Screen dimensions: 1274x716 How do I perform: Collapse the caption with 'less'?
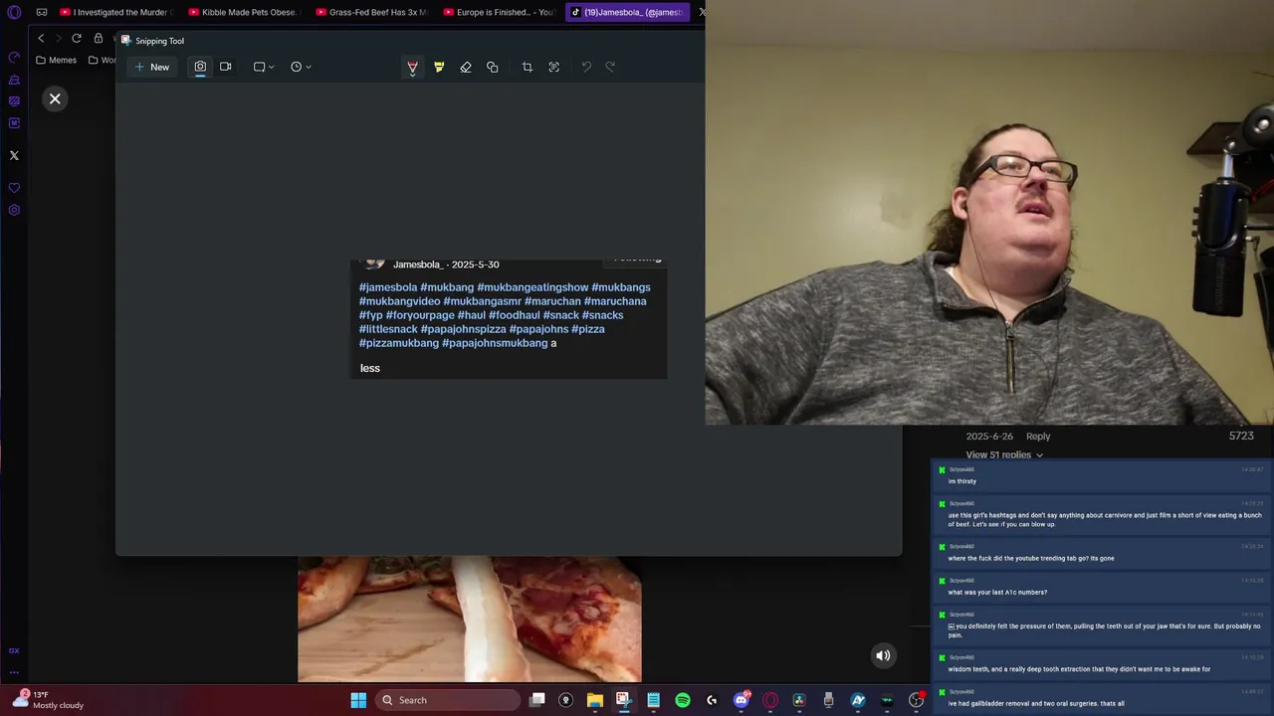[370, 368]
